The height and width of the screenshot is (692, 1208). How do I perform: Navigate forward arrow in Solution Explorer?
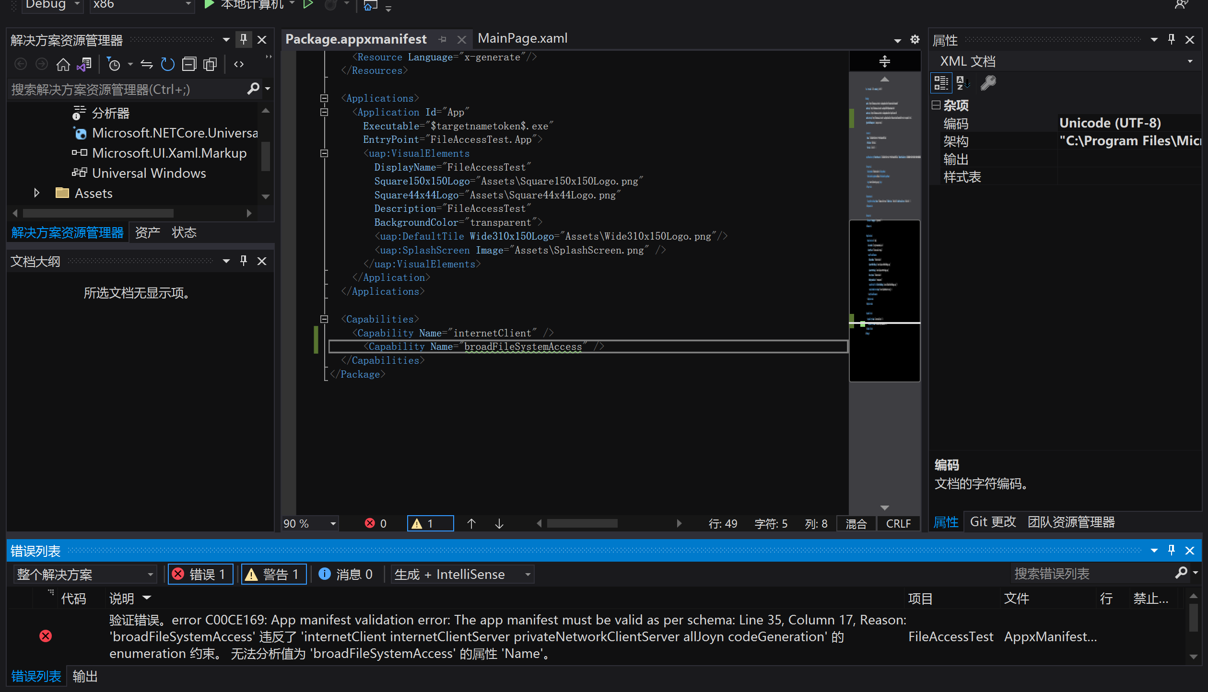tap(42, 64)
